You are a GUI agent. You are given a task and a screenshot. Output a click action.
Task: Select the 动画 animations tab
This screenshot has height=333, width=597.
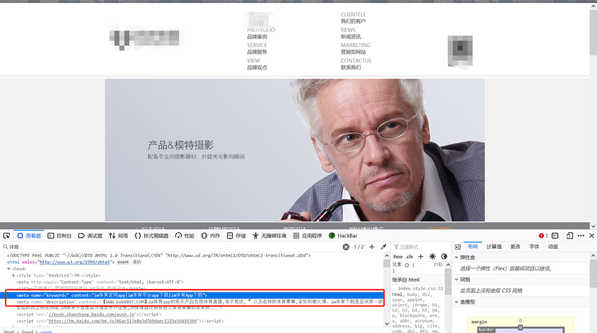[553, 247]
